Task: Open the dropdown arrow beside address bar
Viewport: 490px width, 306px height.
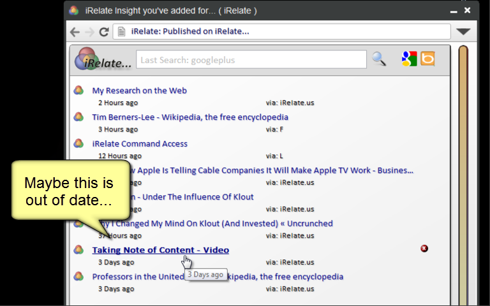Action: point(463,31)
